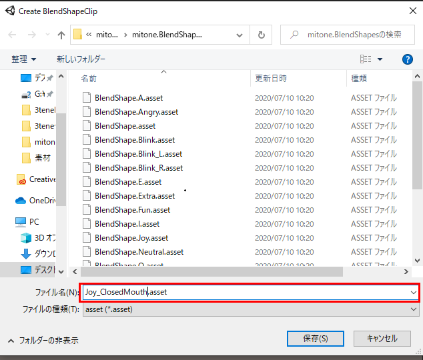Open the ダウンロード folder in sidebar
The width and height of the screenshot is (423, 360).
(38, 253)
